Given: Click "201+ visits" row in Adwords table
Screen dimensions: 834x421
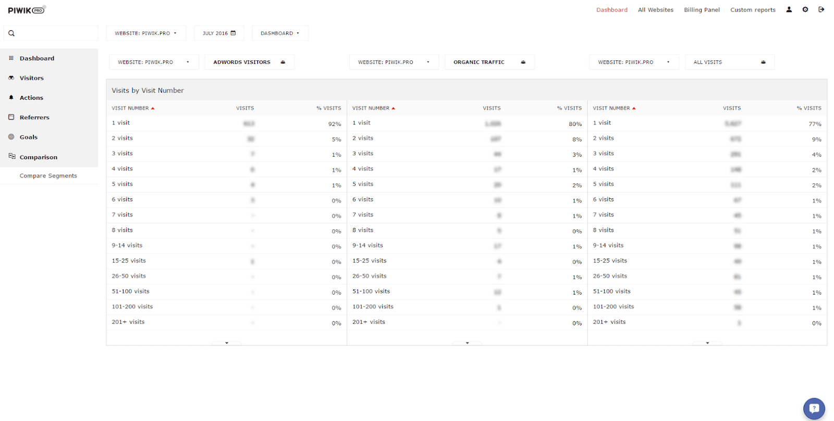Looking at the screenshot, I should coord(227,322).
